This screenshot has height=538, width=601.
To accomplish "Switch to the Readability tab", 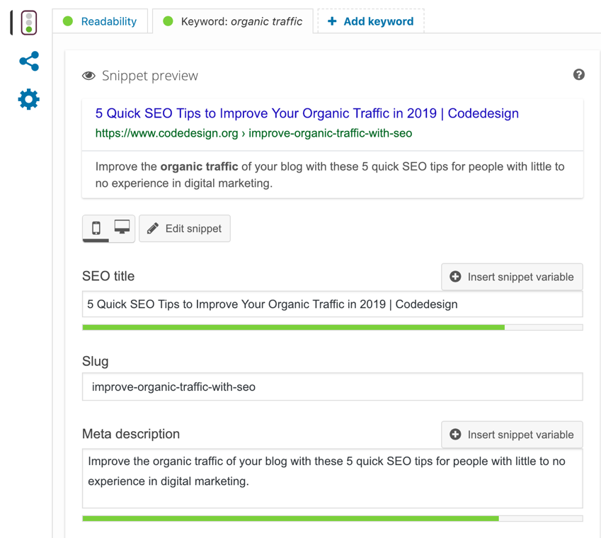I will point(108,21).
